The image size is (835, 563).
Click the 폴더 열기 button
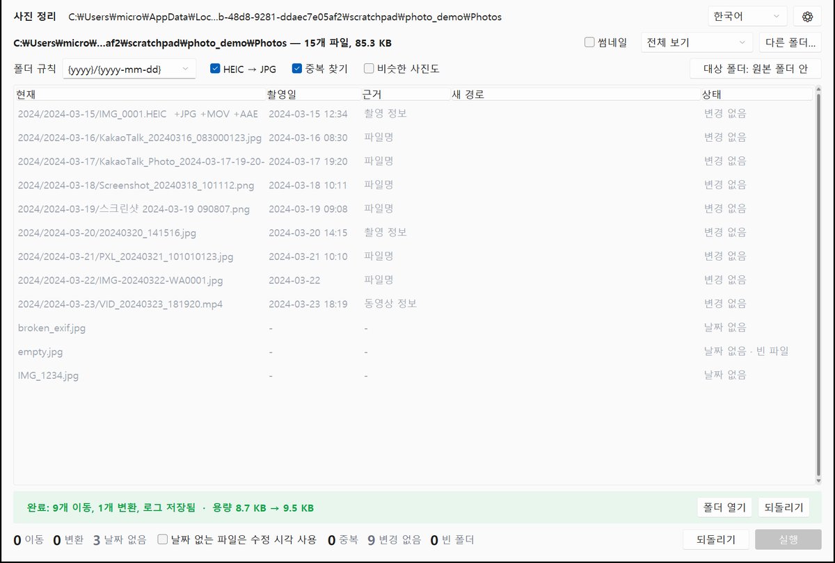pos(724,507)
